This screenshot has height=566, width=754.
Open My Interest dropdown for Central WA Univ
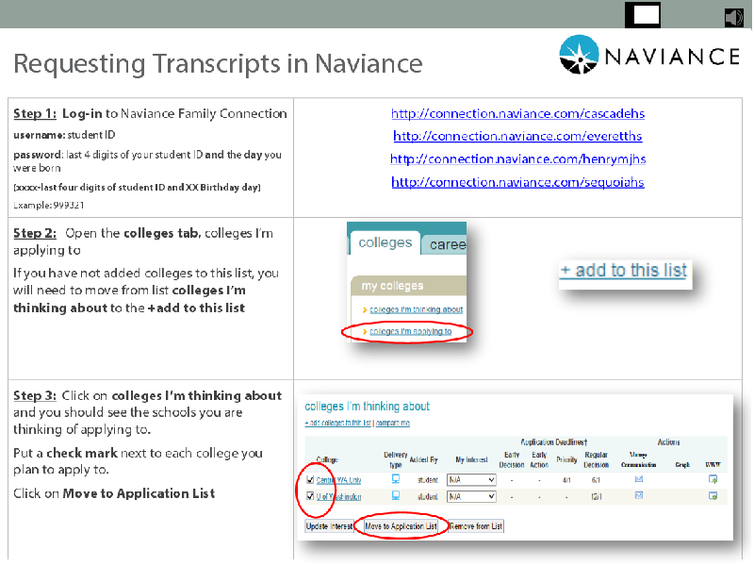point(471,480)
